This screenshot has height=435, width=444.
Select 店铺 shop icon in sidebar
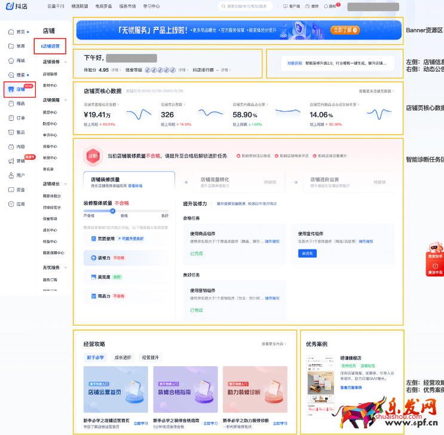point(11,89)
